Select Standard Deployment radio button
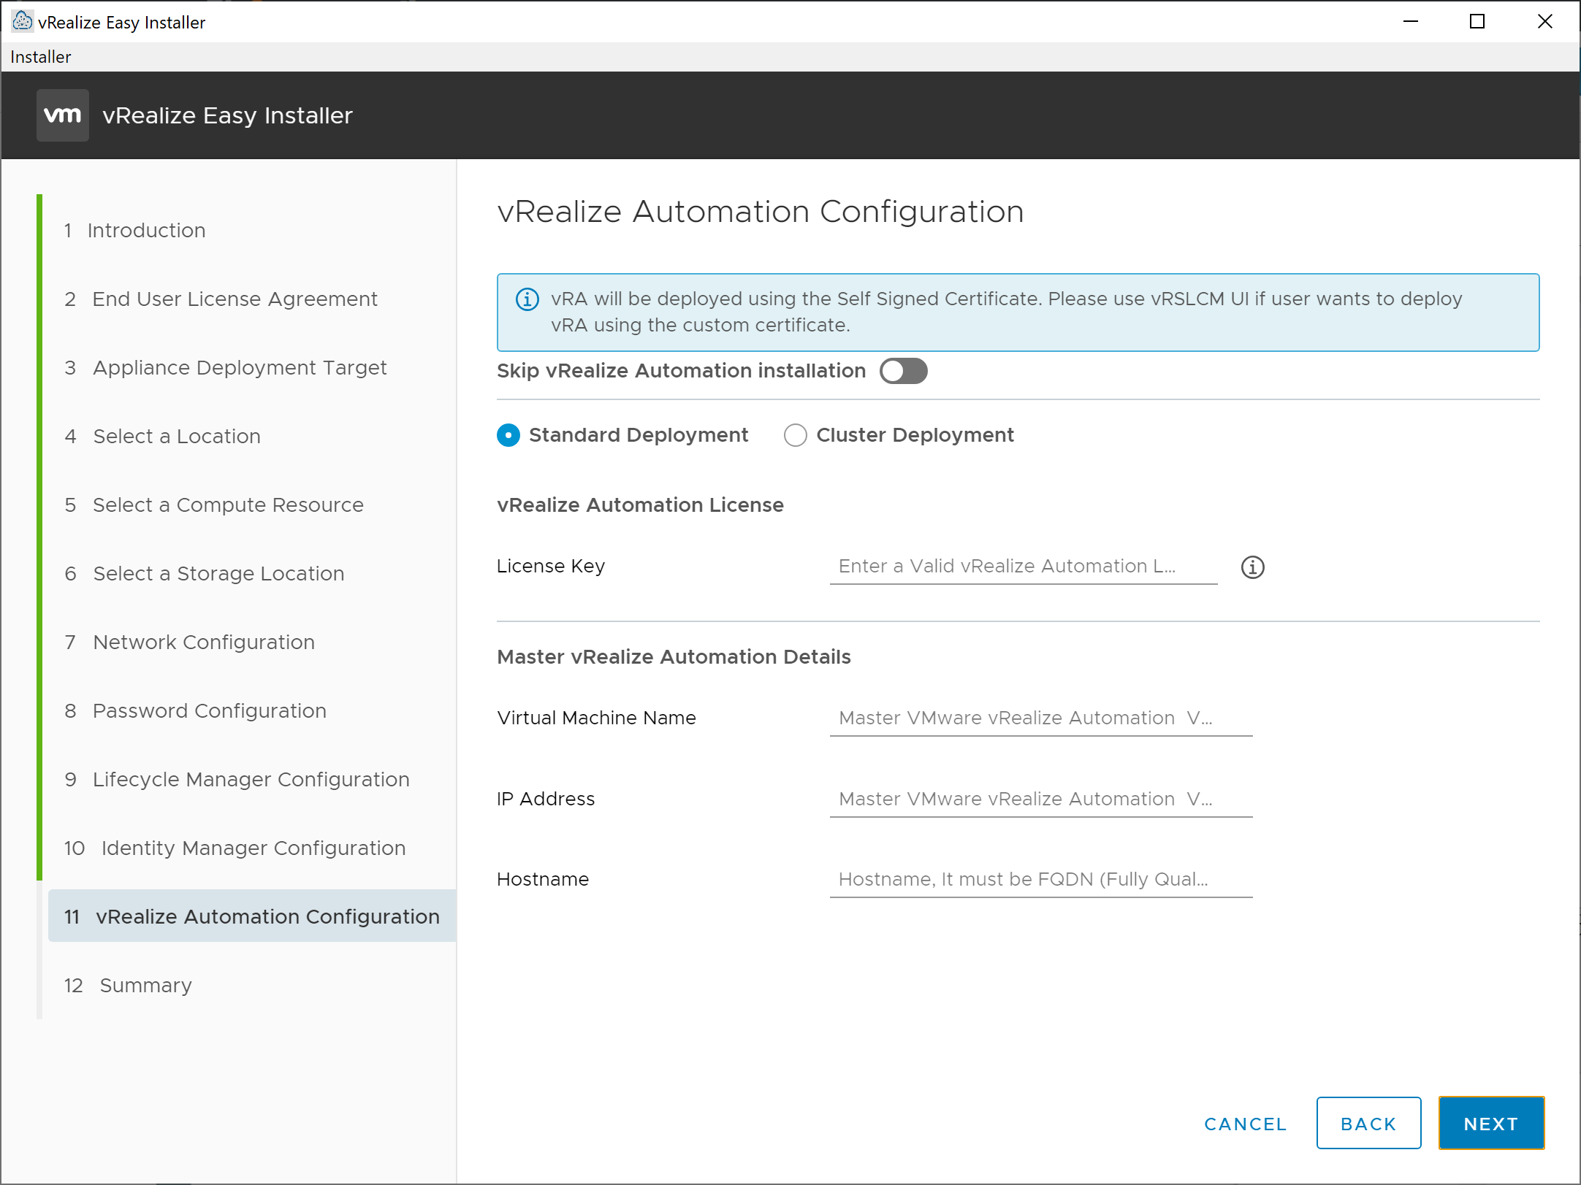Image resolution: width=1581 pixels, height=1185 pixels. (x=508, y=435)
